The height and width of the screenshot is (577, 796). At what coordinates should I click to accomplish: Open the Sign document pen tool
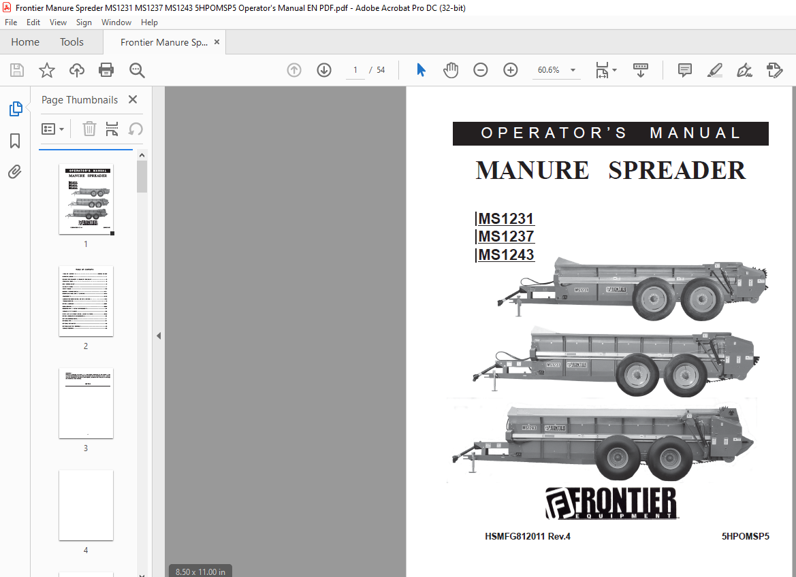click(744, 70)
